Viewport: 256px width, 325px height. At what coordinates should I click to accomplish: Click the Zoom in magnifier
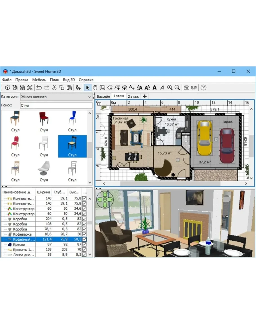(170, 88)
